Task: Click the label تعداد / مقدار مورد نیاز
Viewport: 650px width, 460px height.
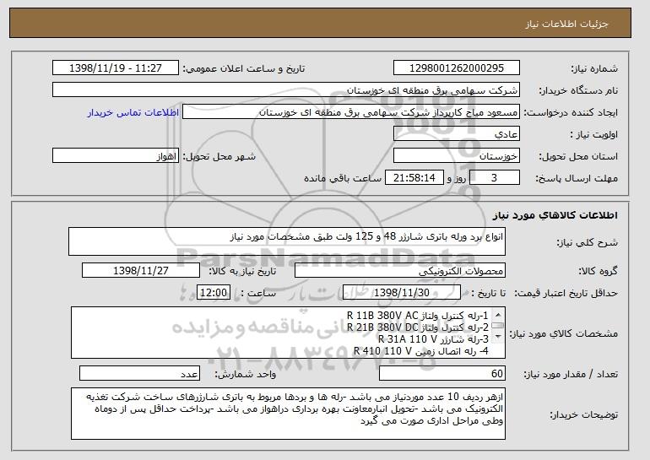Action: (x=571, y=374)
